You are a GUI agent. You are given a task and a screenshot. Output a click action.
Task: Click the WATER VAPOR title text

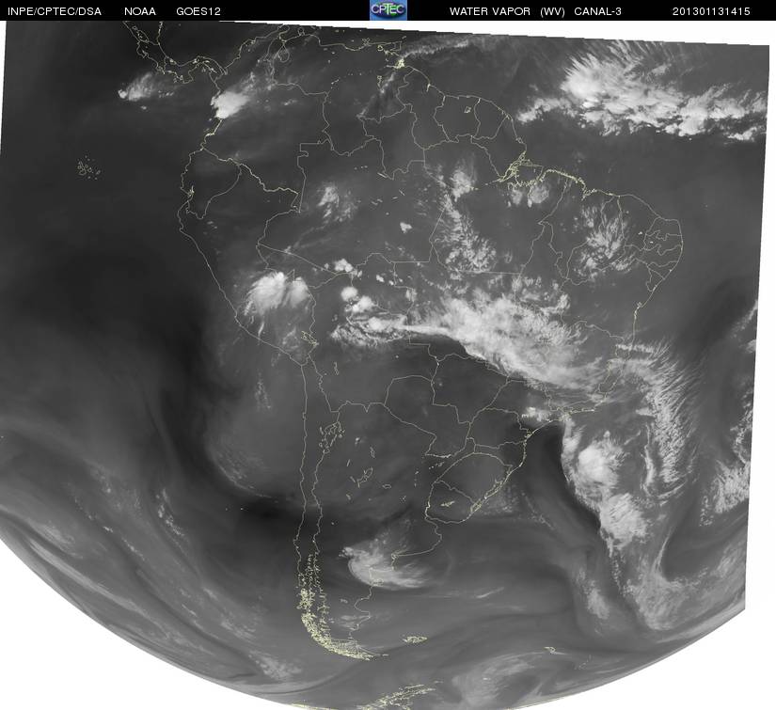click(490, 11)
